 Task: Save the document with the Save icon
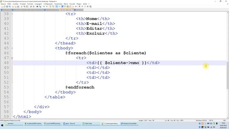[x=7, y=6]
